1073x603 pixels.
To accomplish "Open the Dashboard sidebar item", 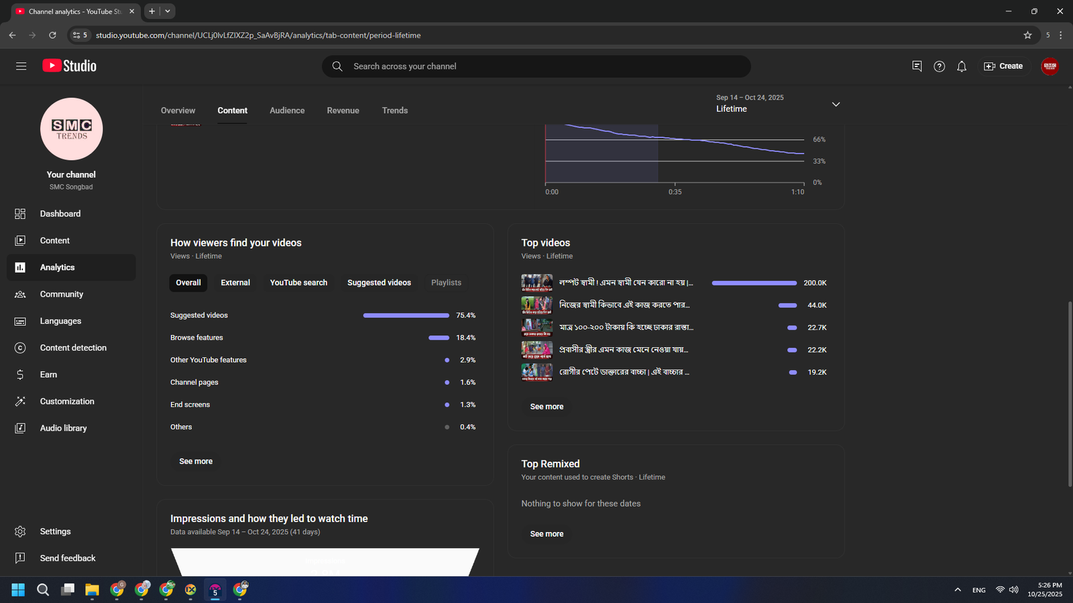I will coord(71,214).
